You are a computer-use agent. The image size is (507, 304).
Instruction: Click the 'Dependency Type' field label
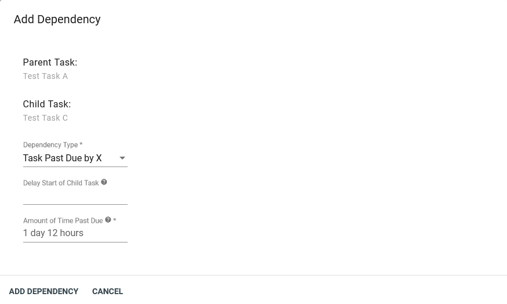click(50, 144)
